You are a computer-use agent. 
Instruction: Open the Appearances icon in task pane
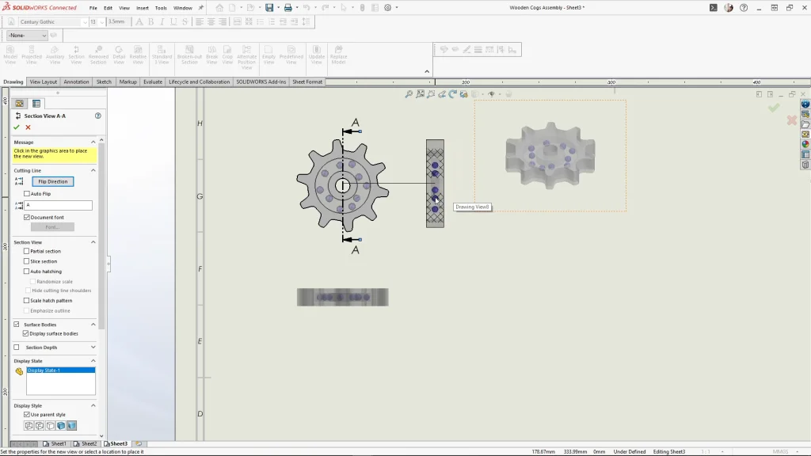(805, 145)
